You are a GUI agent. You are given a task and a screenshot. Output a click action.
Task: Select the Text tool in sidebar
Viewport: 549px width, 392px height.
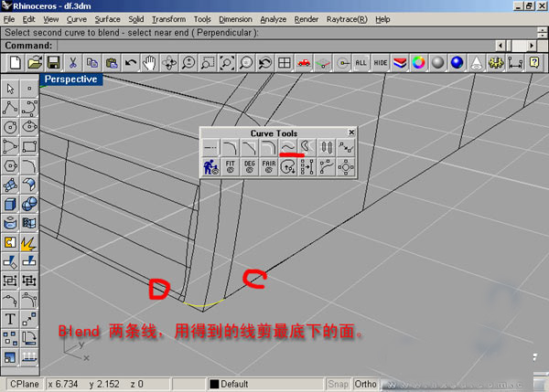point(11,319)
